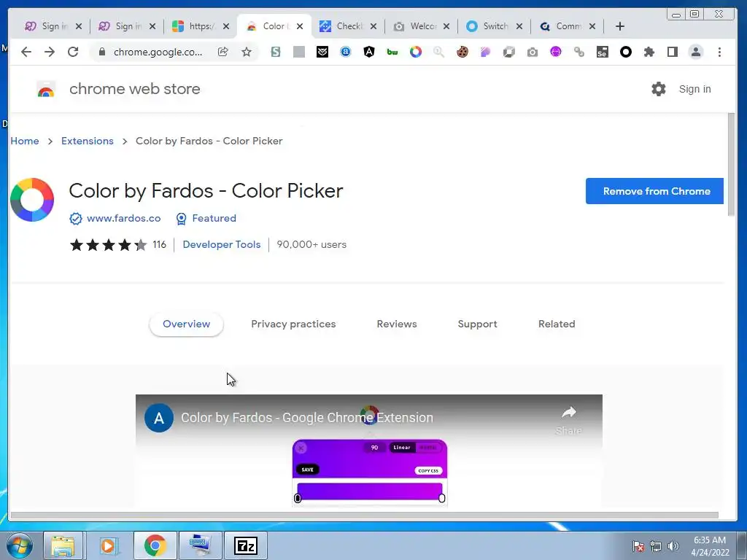This screenshot has height=560, width=747.
Task: Open the camera screenshot extension icon
Action: pos(532,52)
